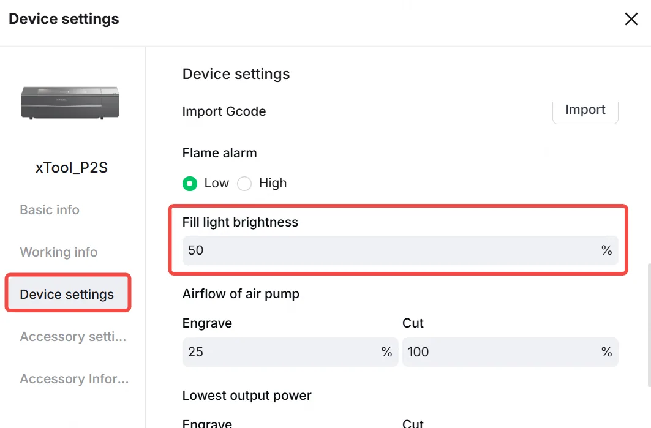Open the Basic info tab
Viewport: 651px width, 428px height.
50,209
